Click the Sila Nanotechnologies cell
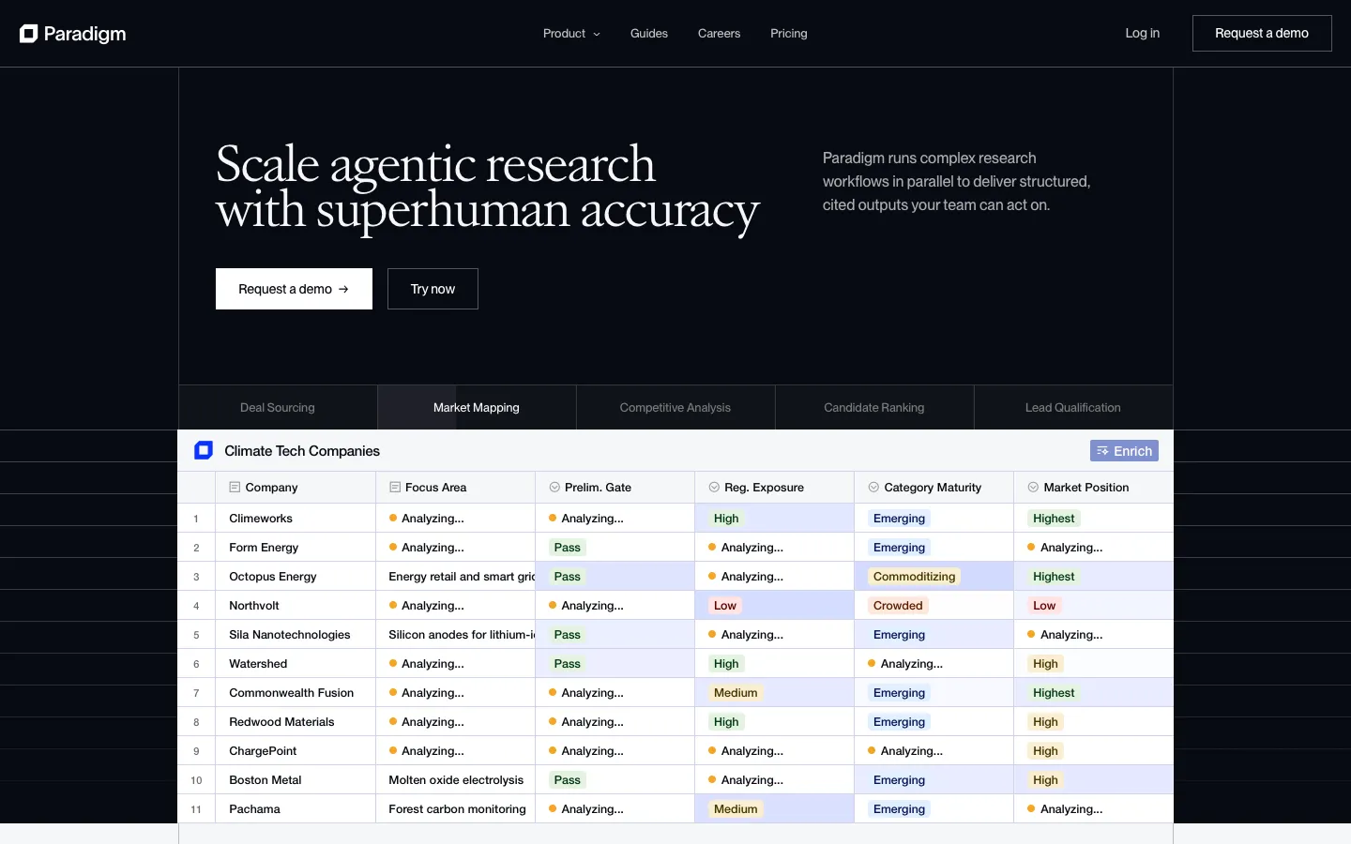Image resolution: width=1351 pixels, height=844 pixels. coord(296,635)
